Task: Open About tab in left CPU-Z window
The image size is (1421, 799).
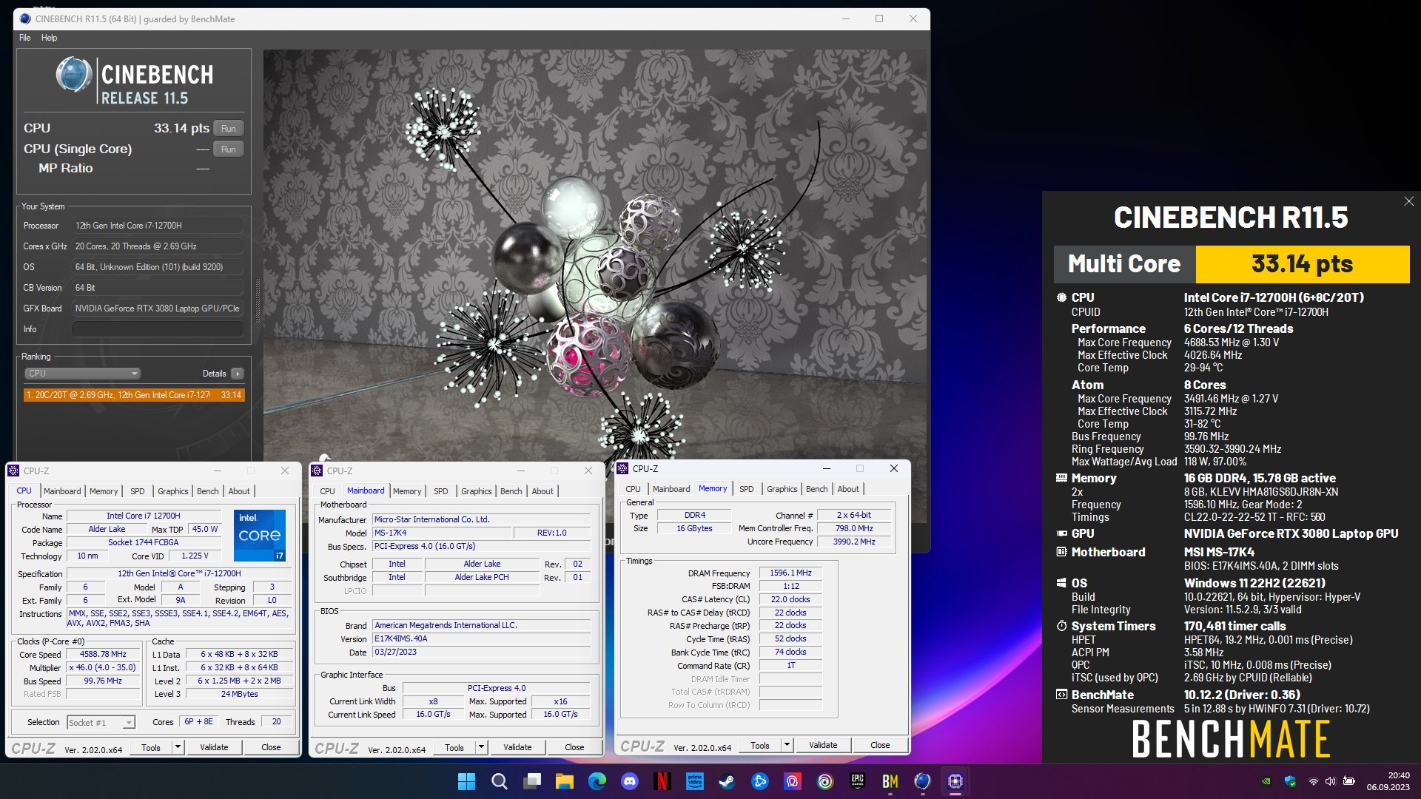Action: (239, 491)
